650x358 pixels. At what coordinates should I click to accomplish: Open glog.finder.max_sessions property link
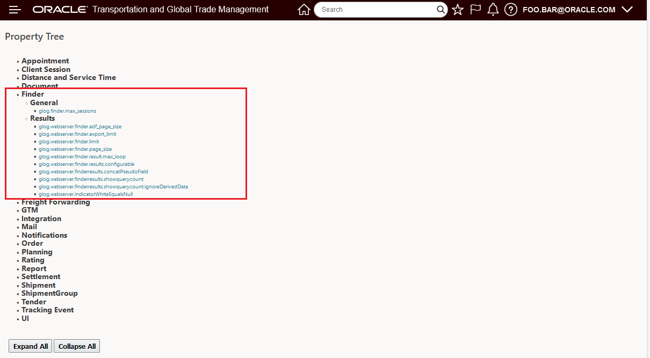pos(67,111)
